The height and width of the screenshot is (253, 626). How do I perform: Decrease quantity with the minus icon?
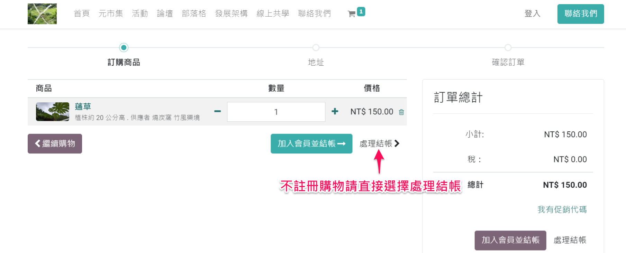point(217,111)
